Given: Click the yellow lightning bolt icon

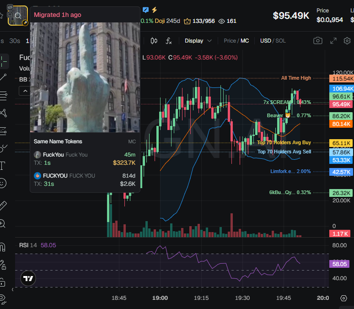Looking at the screenshot, I should [155, 10].
